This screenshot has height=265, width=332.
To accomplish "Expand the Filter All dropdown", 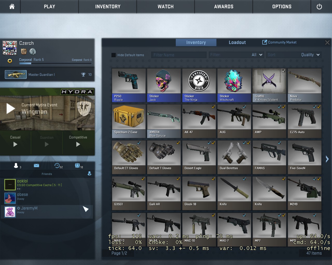I will point(236,55).
